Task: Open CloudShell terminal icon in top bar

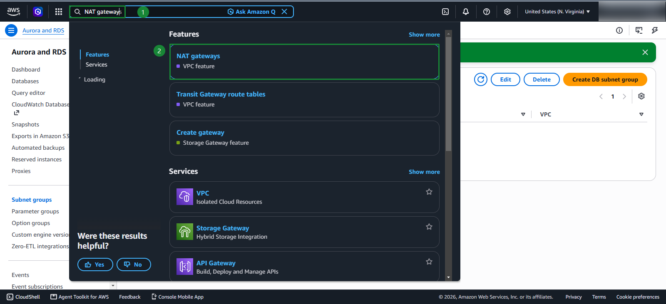Action: tap(445, 12)
